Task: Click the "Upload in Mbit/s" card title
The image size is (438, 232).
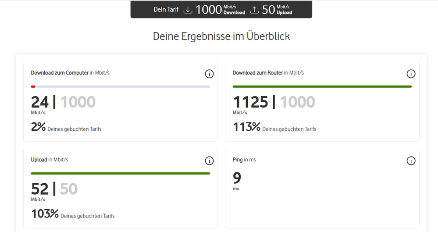Action: 50,160
